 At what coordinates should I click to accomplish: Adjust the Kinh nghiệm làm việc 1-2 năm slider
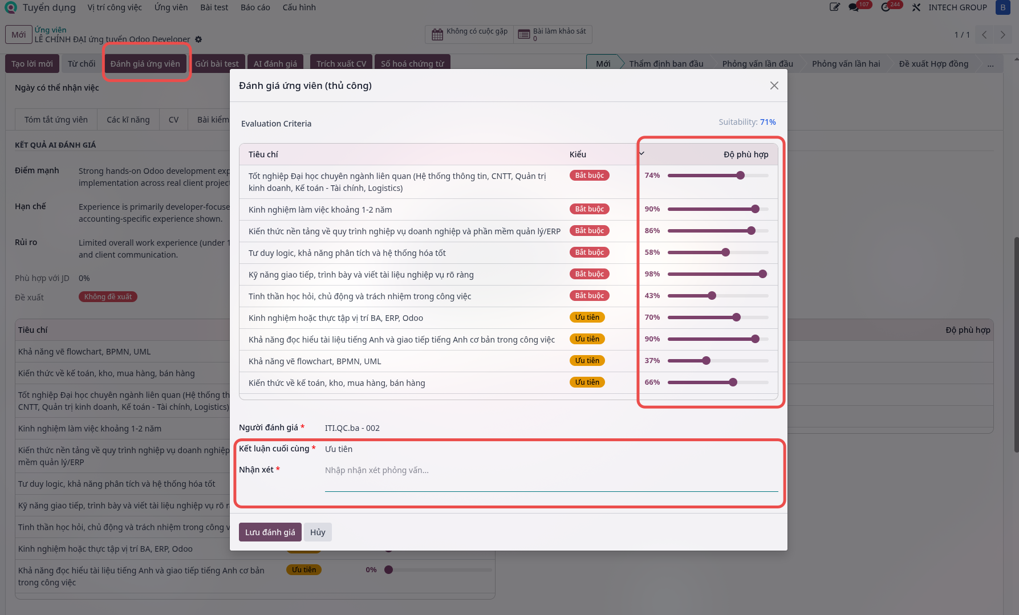click(x=718, y=209)
